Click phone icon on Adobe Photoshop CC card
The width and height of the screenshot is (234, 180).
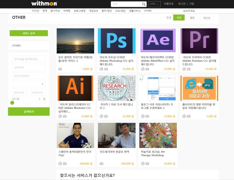(102, 69)
